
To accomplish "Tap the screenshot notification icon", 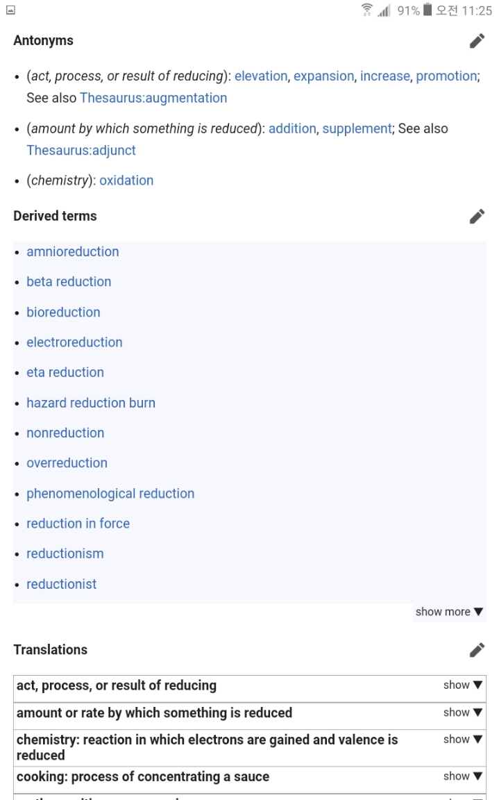I will point(10,10).
